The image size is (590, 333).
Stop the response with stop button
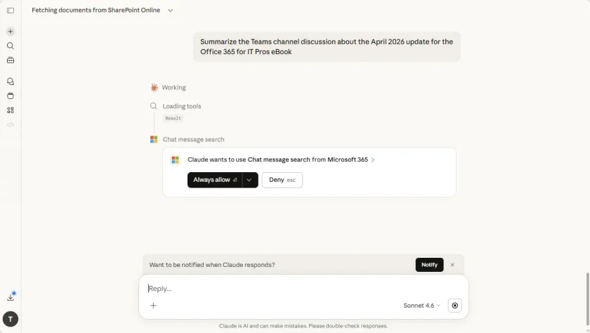coord(455,306)
